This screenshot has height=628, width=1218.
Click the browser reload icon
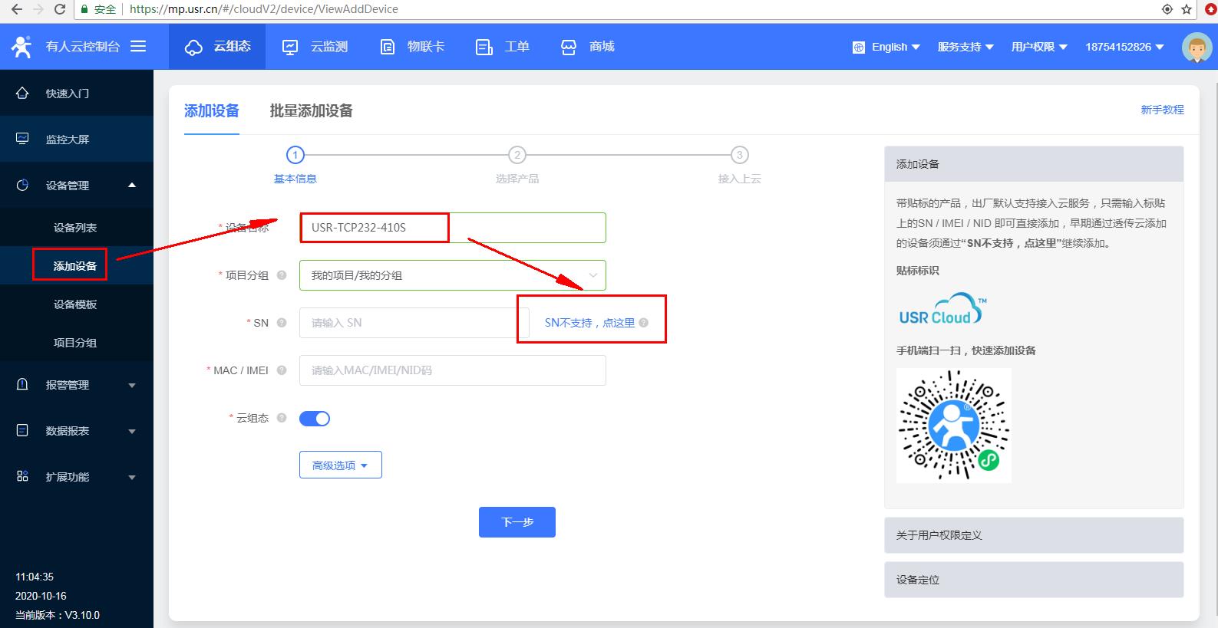60,9
